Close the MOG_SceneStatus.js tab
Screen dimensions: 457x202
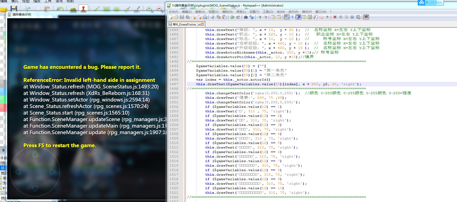click(x=202, y=24)
